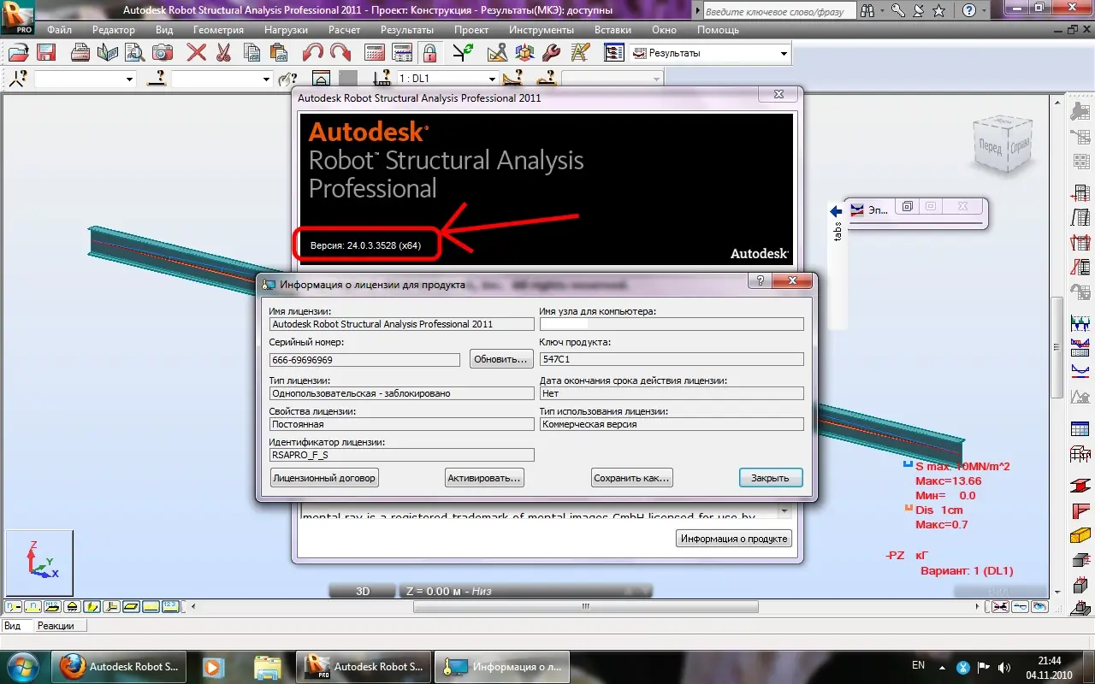Click the blue arrow beside tabs panel
Viewport: 1095px width, 684px height.
[836, 211]
